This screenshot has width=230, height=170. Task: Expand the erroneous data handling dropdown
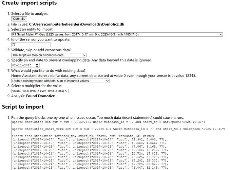click(49, 55)
